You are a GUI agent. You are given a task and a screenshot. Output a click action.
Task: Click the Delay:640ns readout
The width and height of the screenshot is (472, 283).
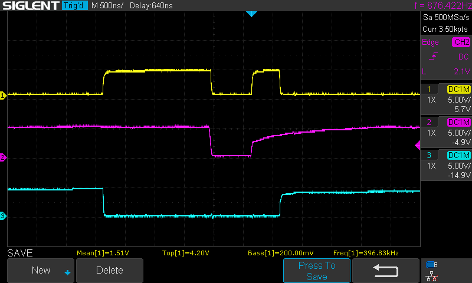pyautogui.click(x=151, y=6)
